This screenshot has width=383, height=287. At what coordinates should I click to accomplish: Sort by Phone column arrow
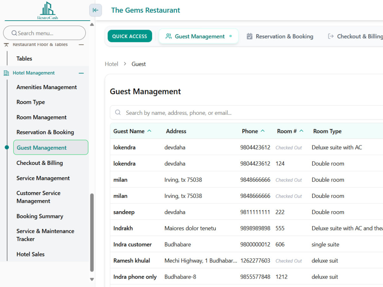click(263, 131)
